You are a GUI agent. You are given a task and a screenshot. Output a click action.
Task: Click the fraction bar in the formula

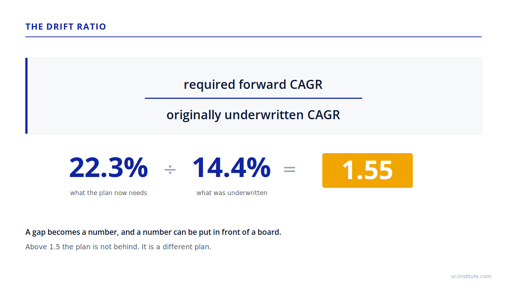coord(253,98)
